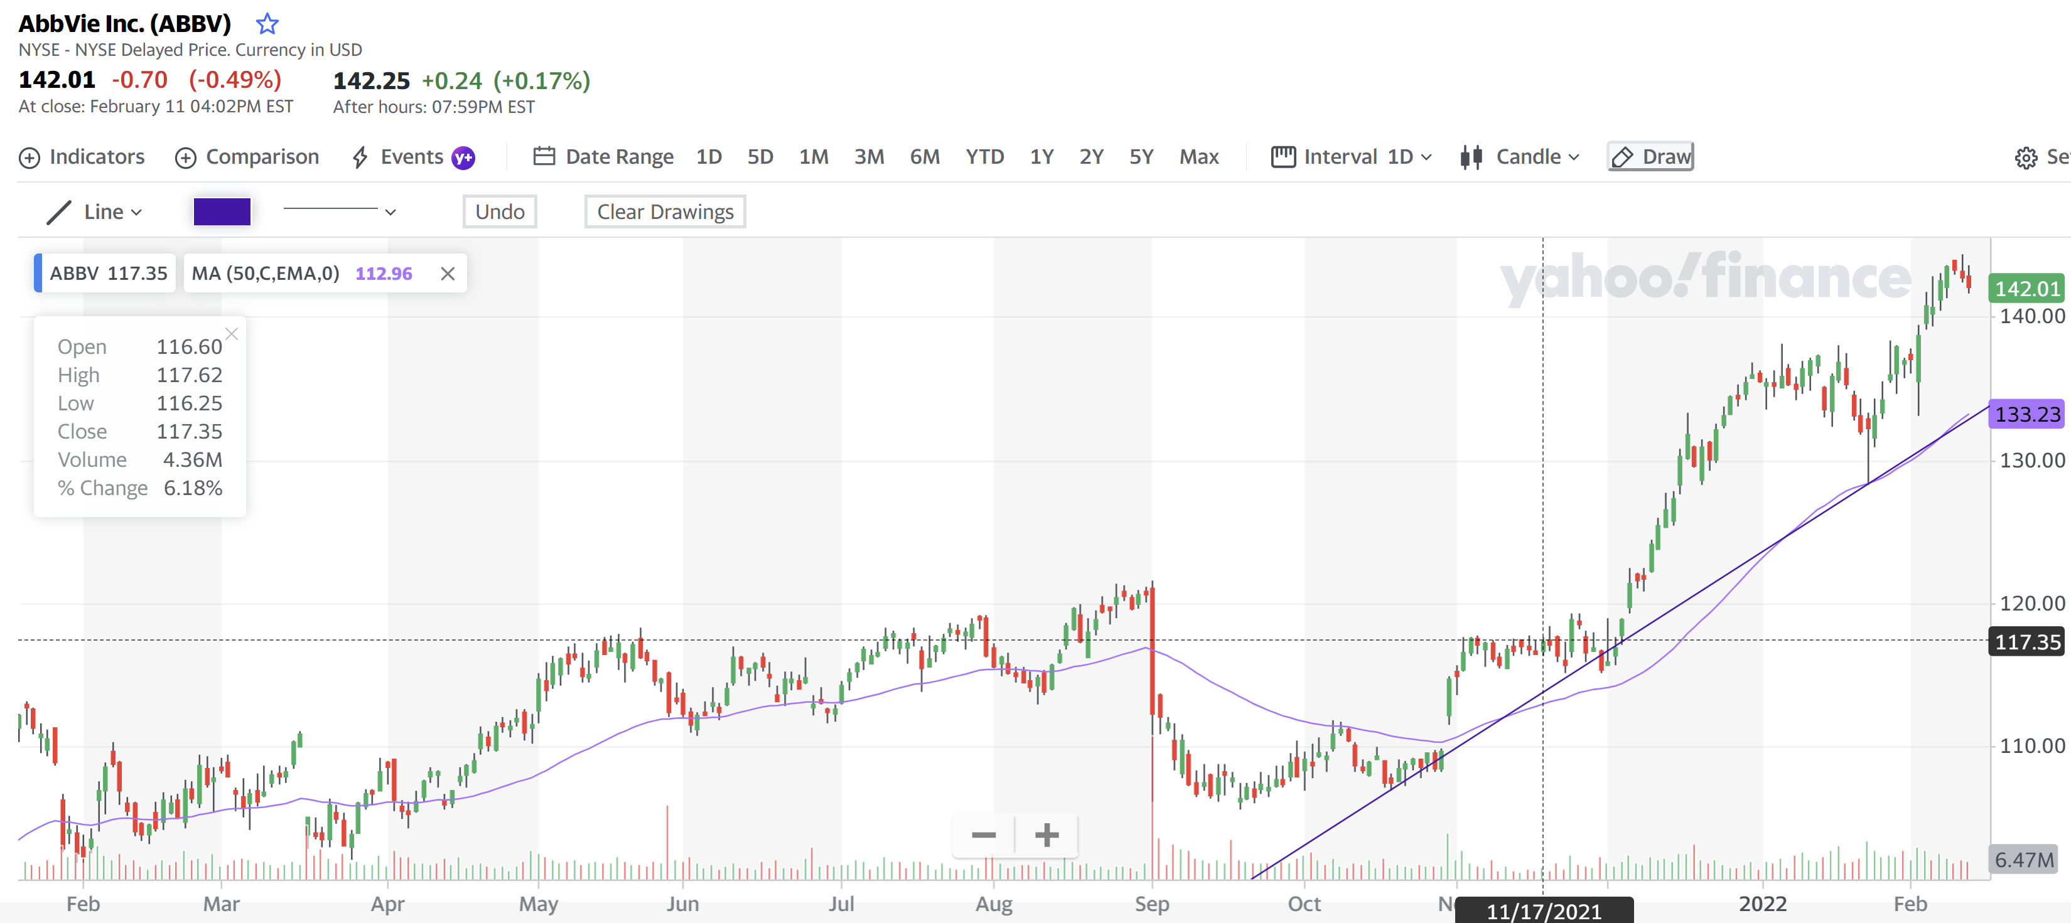Viewport: 2071px width, 923px height.
Task: Click the May label on time axis
Action: (538, 904)
